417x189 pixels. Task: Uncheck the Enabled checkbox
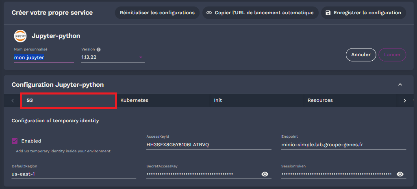pos(15,141)
